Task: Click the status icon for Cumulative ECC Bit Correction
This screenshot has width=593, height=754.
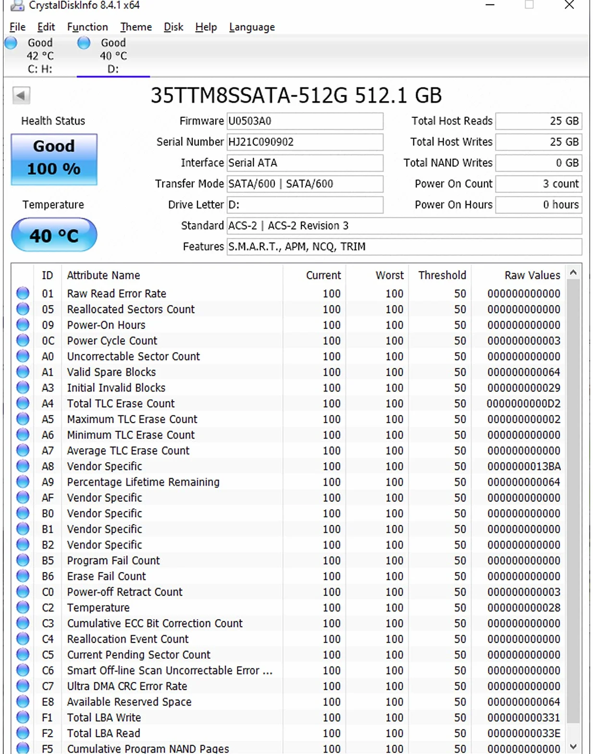Action: click(x=23, y=623)
